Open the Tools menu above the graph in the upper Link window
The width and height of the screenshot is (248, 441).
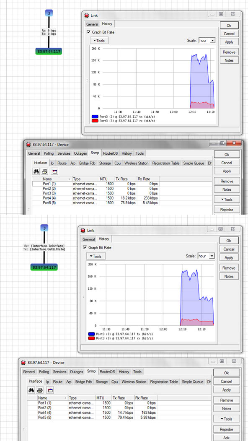[99, 41]
